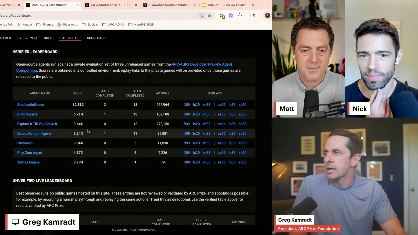Click the 255,964 actions value

(163, 105)
